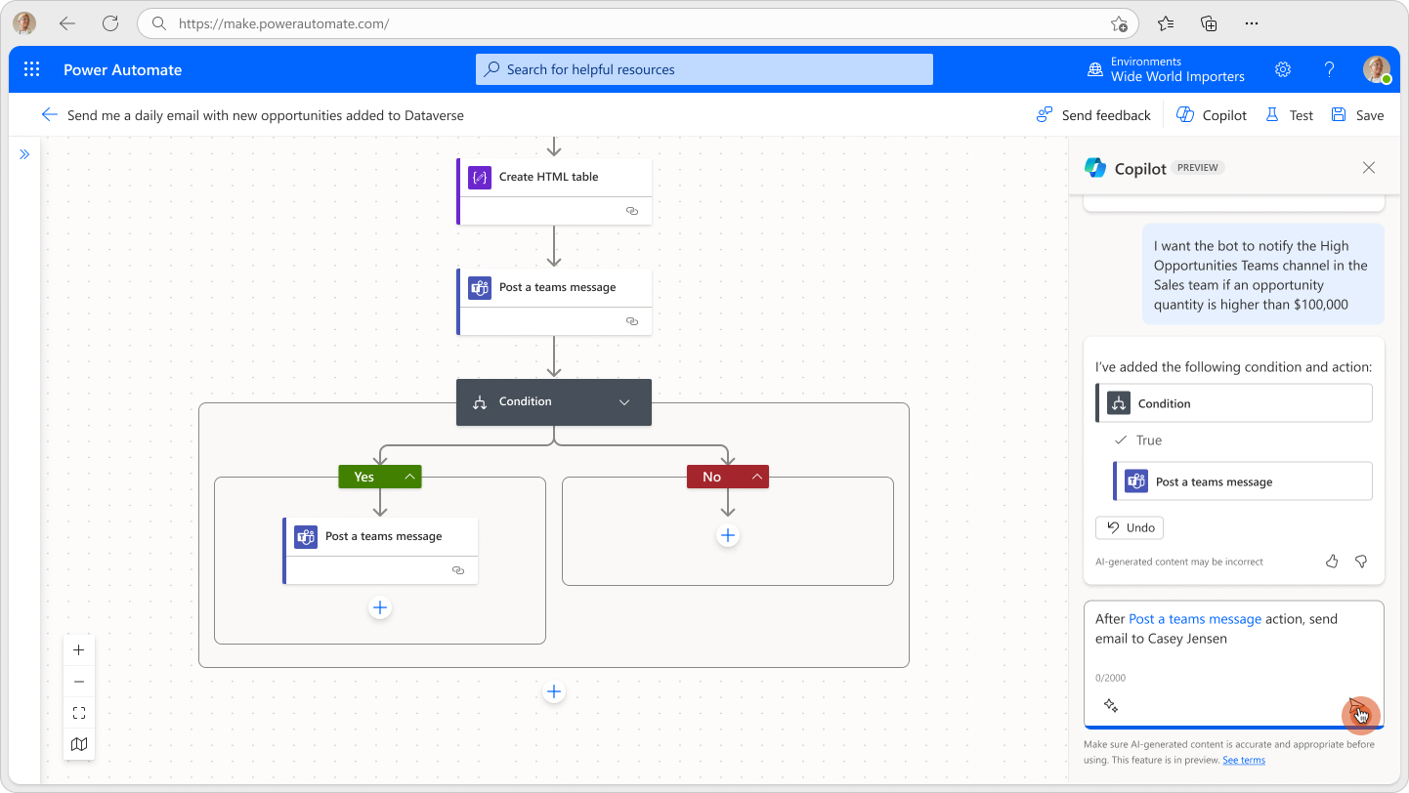
Task: Click AI-generated content may be incorrect text
Action: coord(1179,562)
